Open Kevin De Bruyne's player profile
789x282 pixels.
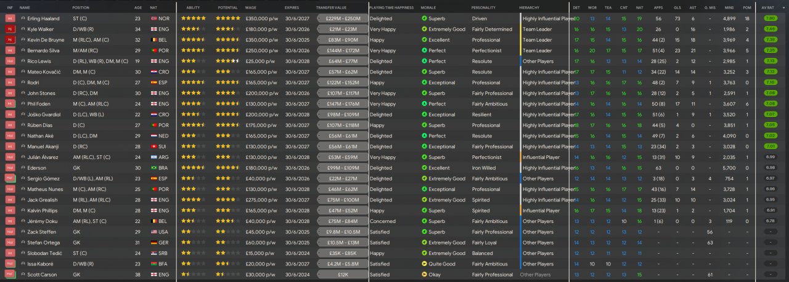[46, 40]
